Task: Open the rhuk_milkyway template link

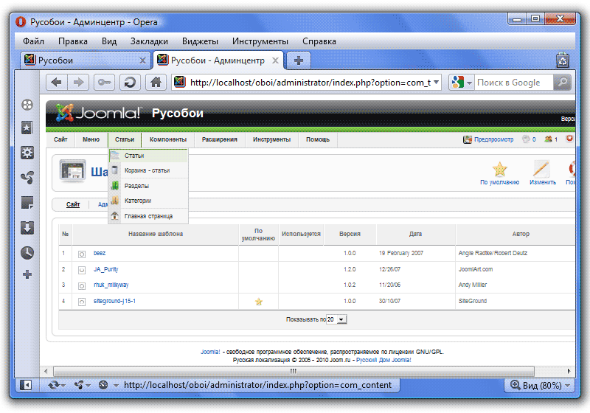Action: coord(111,285)
